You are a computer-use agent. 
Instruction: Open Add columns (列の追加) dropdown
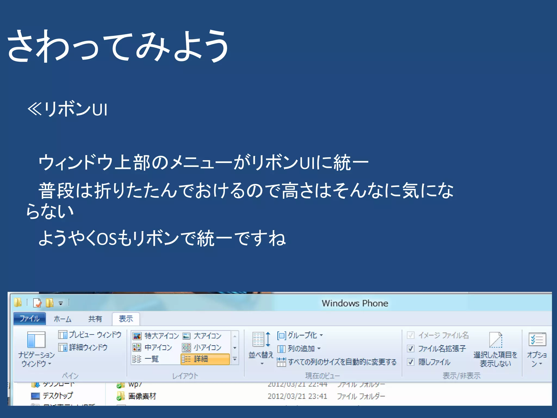pyautogui.click(x=299, y=349)
